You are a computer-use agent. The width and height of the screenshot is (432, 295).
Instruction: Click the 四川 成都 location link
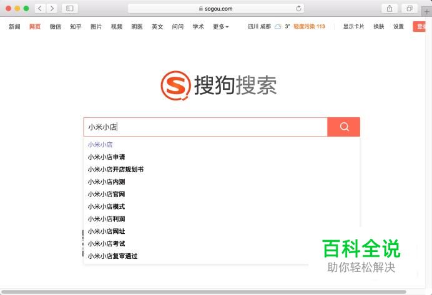259,26
